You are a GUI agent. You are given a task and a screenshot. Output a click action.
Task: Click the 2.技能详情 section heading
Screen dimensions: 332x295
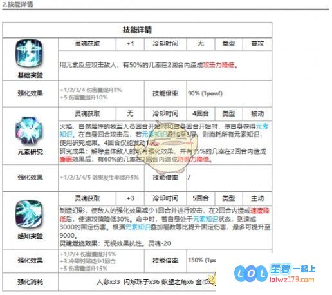(17, 5)
